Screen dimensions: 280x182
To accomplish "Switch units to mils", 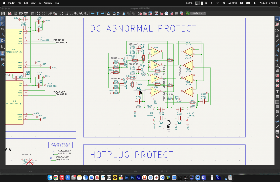I will coord(3,29).
